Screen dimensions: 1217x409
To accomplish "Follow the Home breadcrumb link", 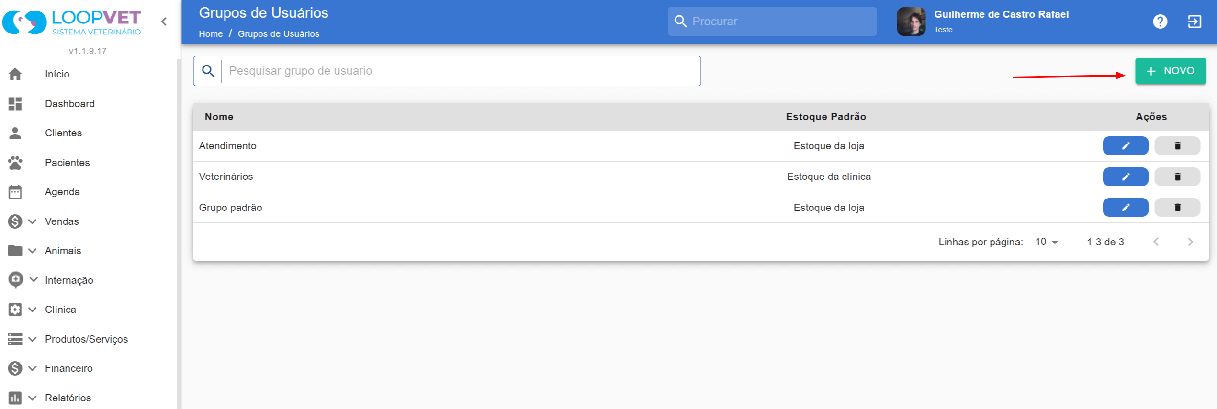I will tap(211, 34).
